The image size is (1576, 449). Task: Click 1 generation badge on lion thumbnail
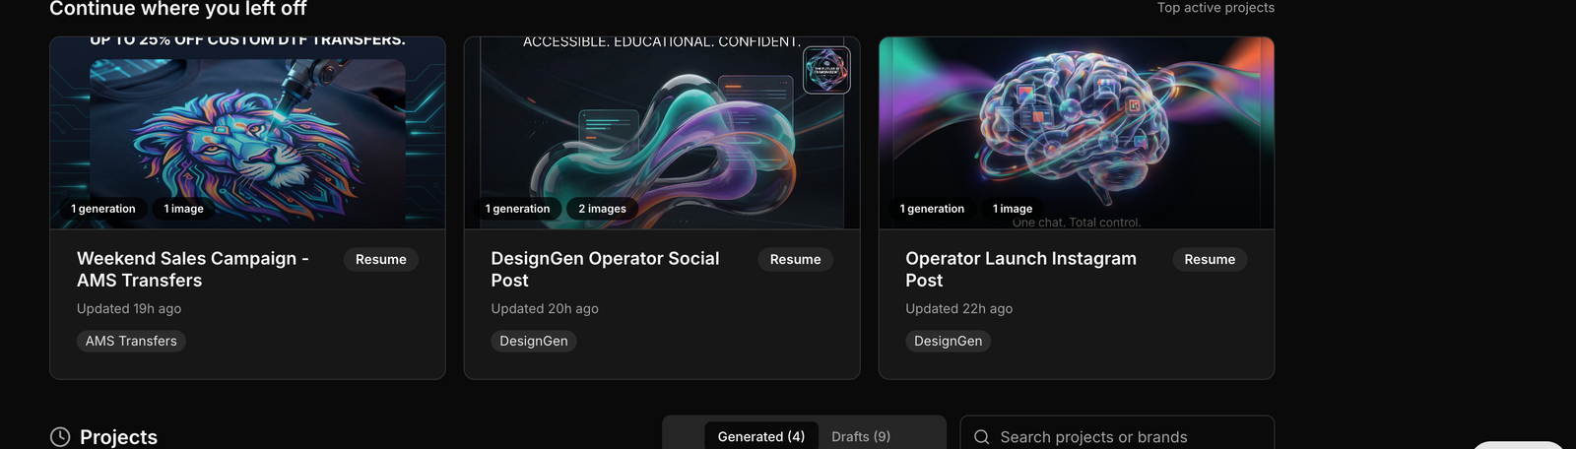click(103, 209)
